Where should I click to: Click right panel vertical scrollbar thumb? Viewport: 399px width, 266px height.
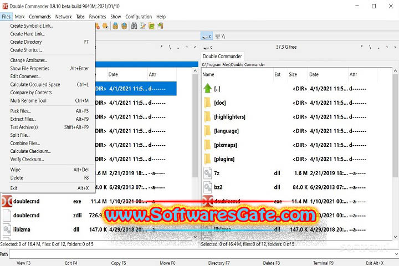click(395, 125)
